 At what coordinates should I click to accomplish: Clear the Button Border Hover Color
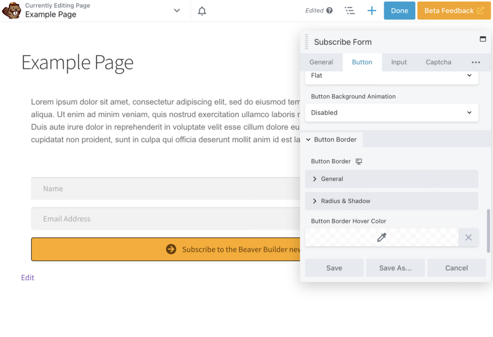(468, 237)
